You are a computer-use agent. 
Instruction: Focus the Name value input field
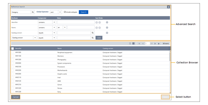(x=81, y=28)
